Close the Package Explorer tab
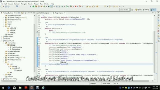The image size is (160, 90). point(15,13)
